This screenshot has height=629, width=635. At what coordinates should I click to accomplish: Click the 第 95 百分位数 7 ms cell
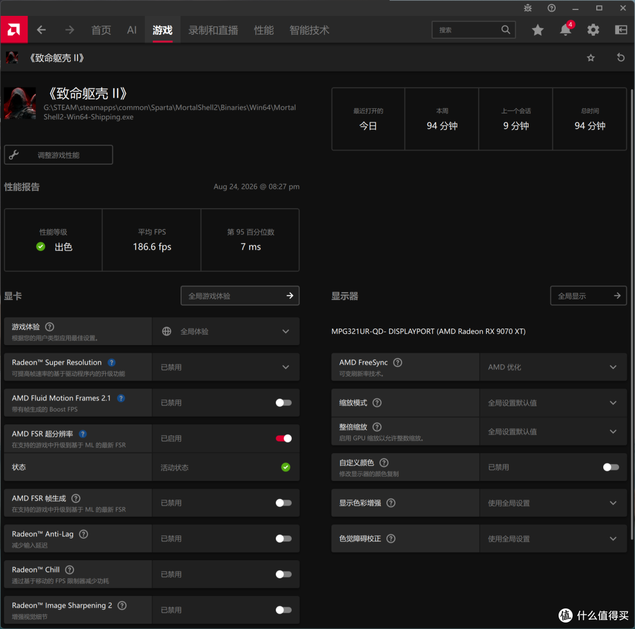coord(250,240)
